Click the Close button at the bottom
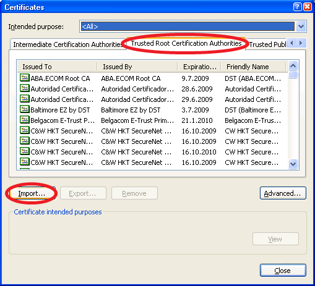 pyautogui.click(x=283, y=271)
